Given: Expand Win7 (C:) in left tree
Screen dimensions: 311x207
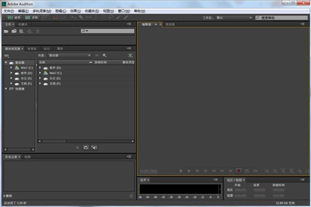Looking at the screenshot, I should click(x=11, y=67).
